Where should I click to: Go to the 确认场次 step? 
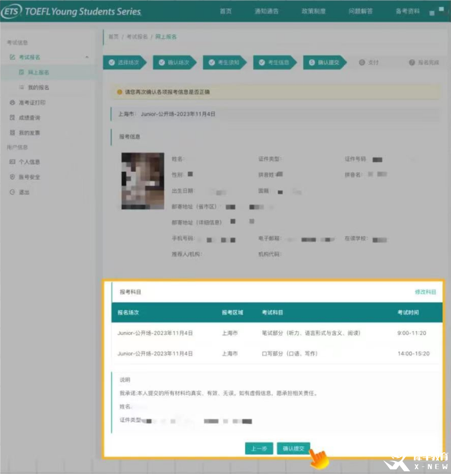(x=175, y=62)
